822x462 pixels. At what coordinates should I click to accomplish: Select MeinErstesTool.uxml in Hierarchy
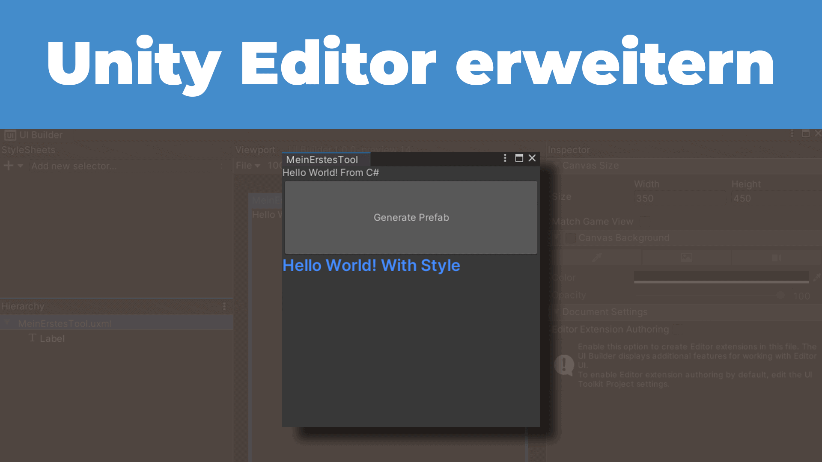tap(65, 323)
